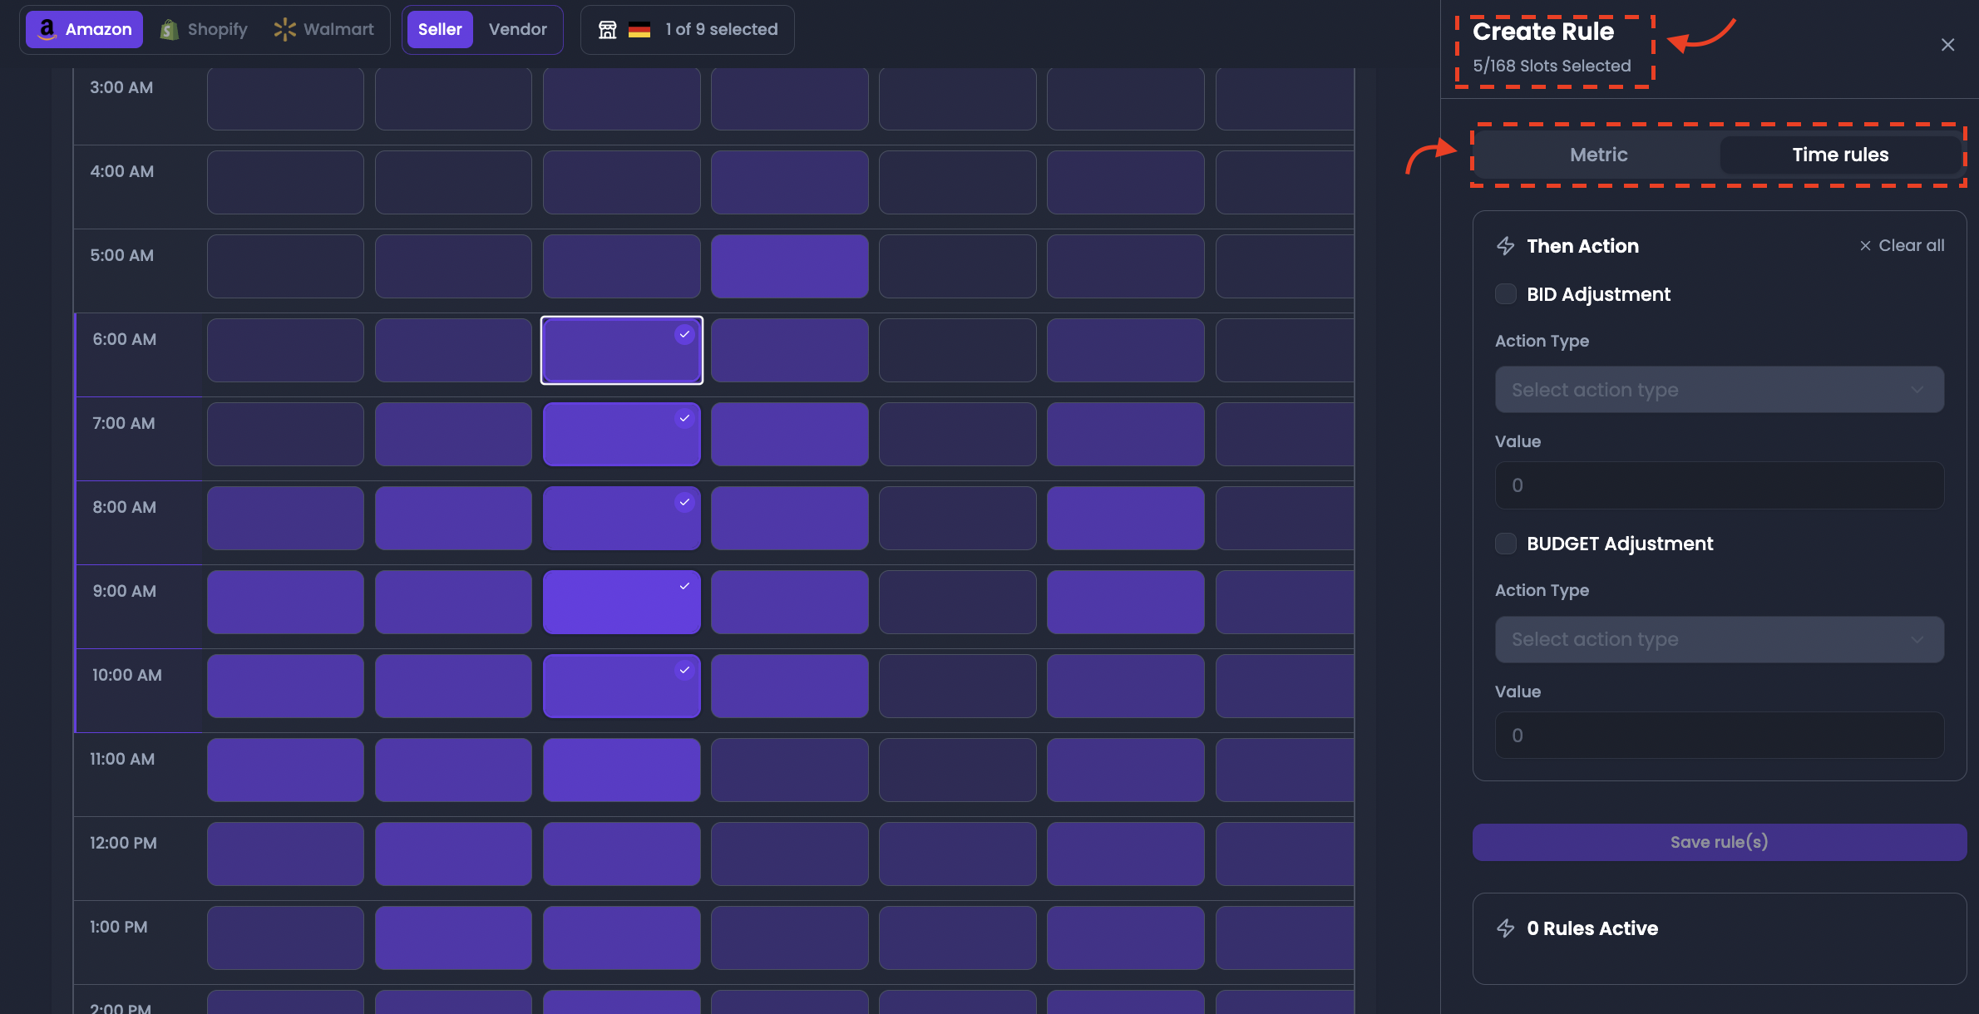Select the first slot in the 3:00 AM row
Image resolution: width=1979 pixels, height=1014 pixels.
pyautogui.click(x=285, y=99)
